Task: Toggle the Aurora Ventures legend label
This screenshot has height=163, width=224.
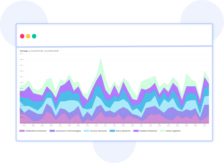Action: point(98,131)
